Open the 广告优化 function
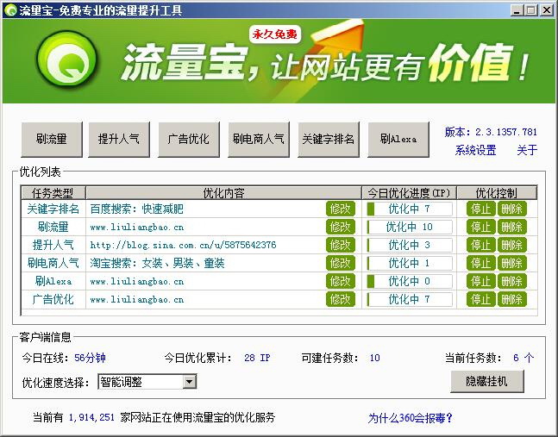Image resolution: width=558 pixels, height=437 pixels. [189, 139]
